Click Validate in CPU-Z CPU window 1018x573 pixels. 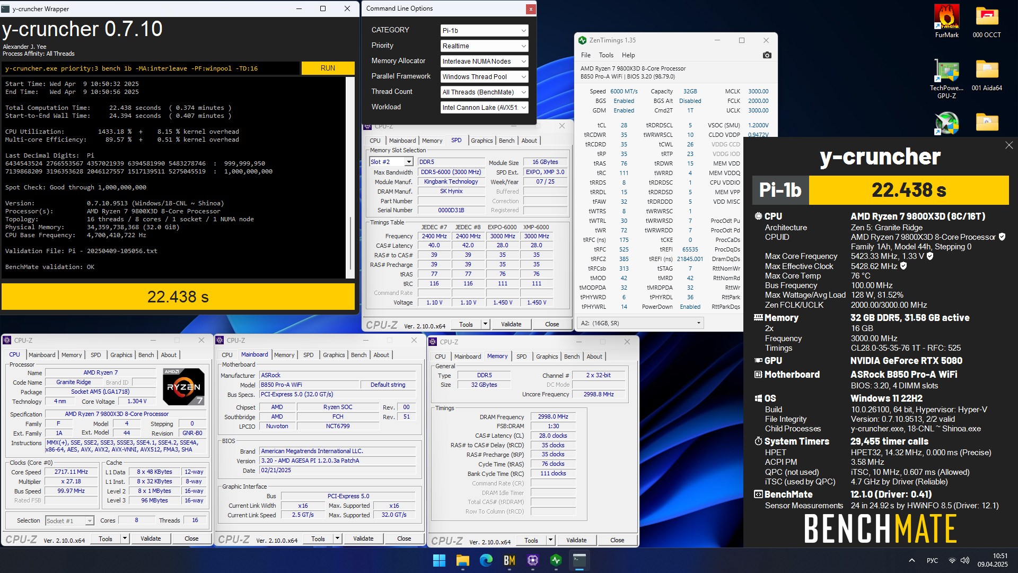[151, 539]
